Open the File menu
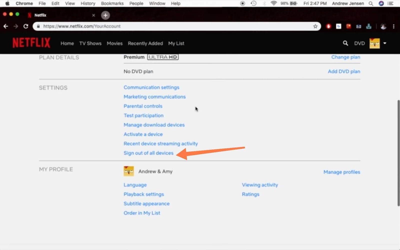The image size is (400, 250). (x=42, y=3)
